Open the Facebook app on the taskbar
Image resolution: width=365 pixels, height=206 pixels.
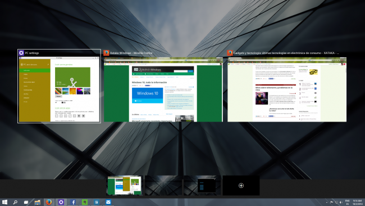point(73,202)
